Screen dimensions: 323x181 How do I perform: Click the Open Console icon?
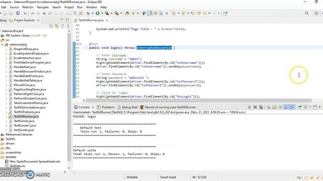click(x=315, y=107)
